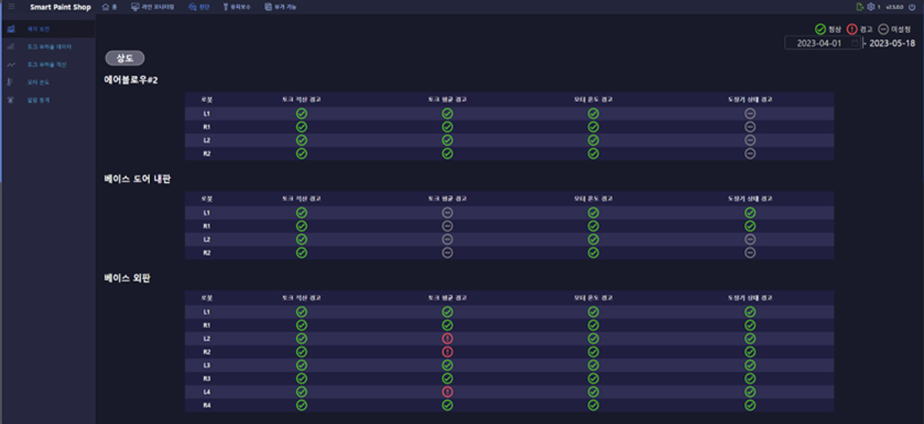Open the 라인 모니터링 menu
The image size is (924, 424).
[x=152, y=7]
